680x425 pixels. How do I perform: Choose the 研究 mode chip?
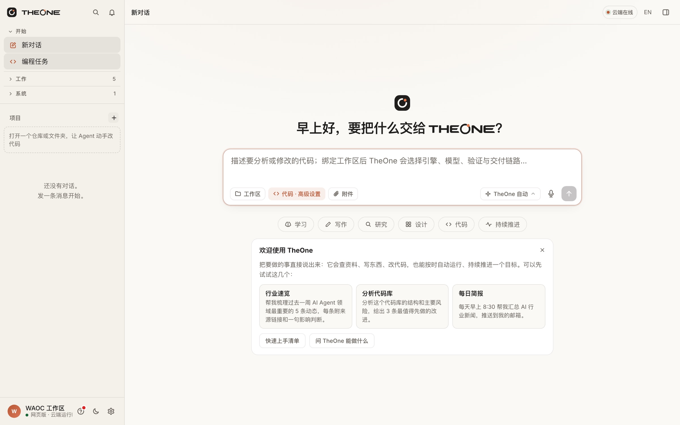(x=376, y=224)
